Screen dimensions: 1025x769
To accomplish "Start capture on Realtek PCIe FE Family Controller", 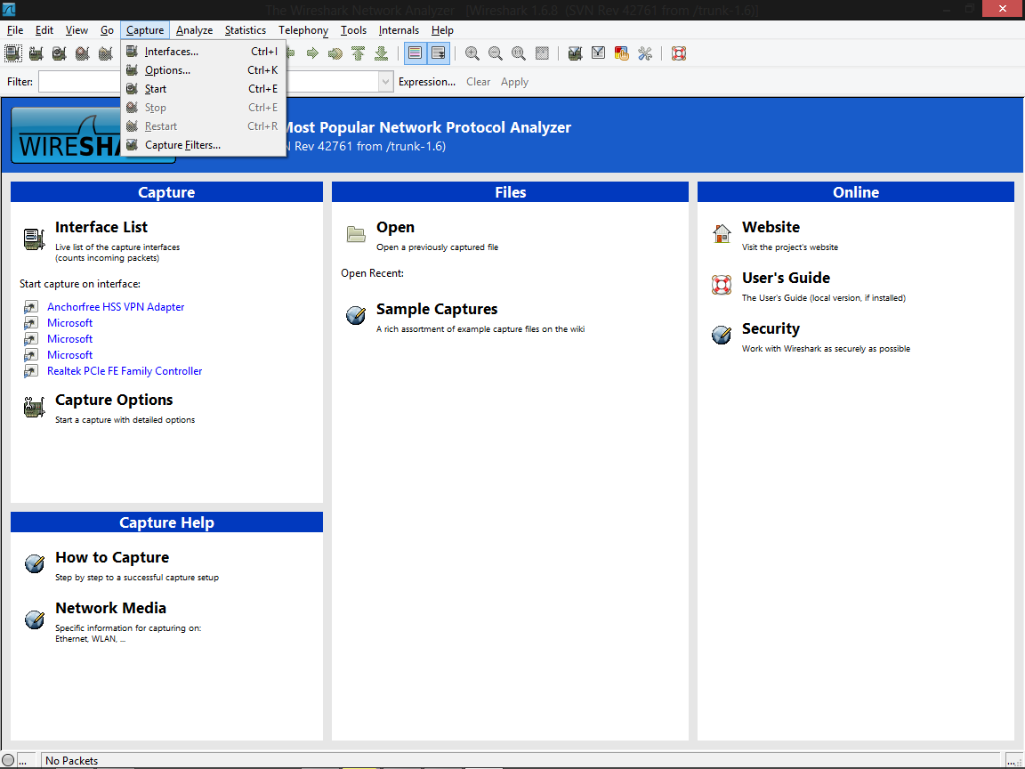I will (125, 371).
